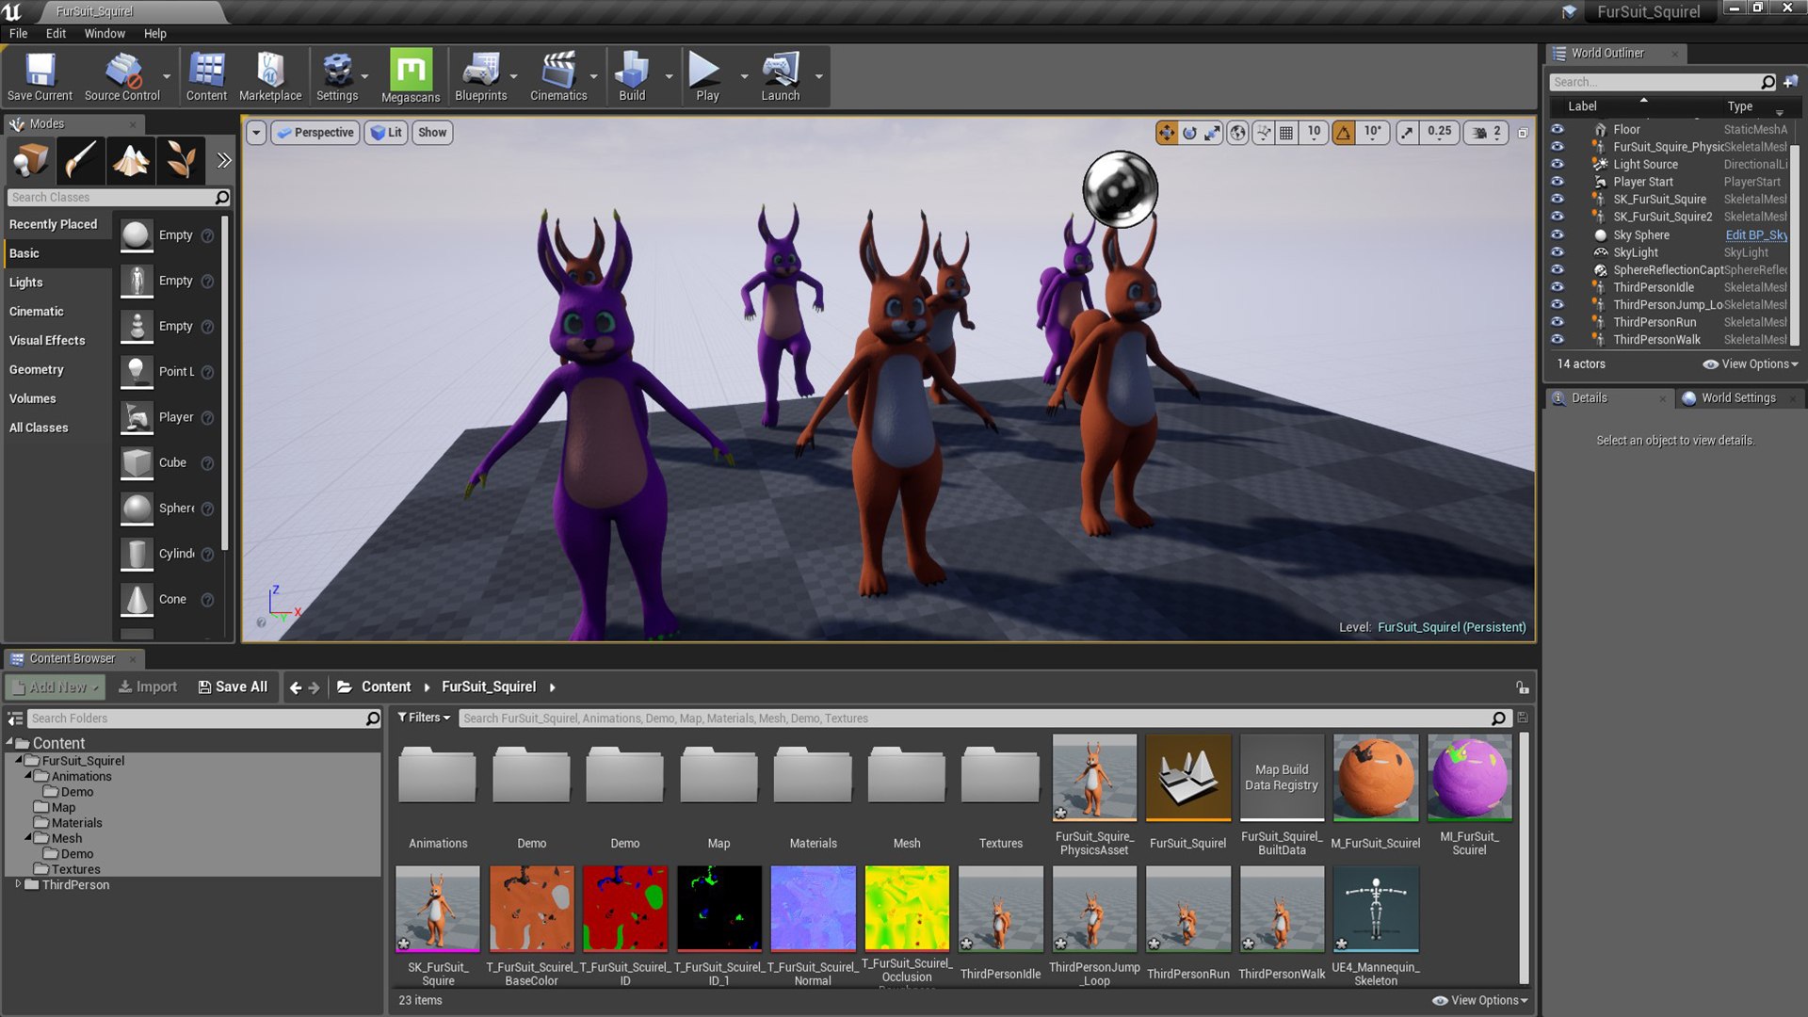Open Source Control from the toolbar

(x=122, y=76)
